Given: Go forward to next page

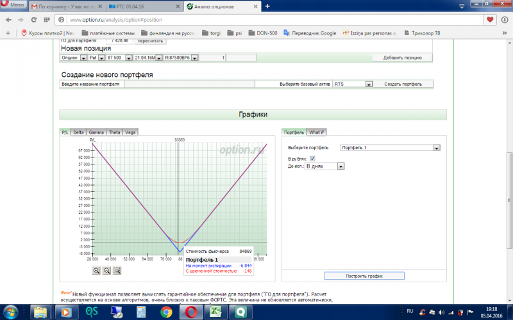Looking at the screenshot, I should [21, 20].
